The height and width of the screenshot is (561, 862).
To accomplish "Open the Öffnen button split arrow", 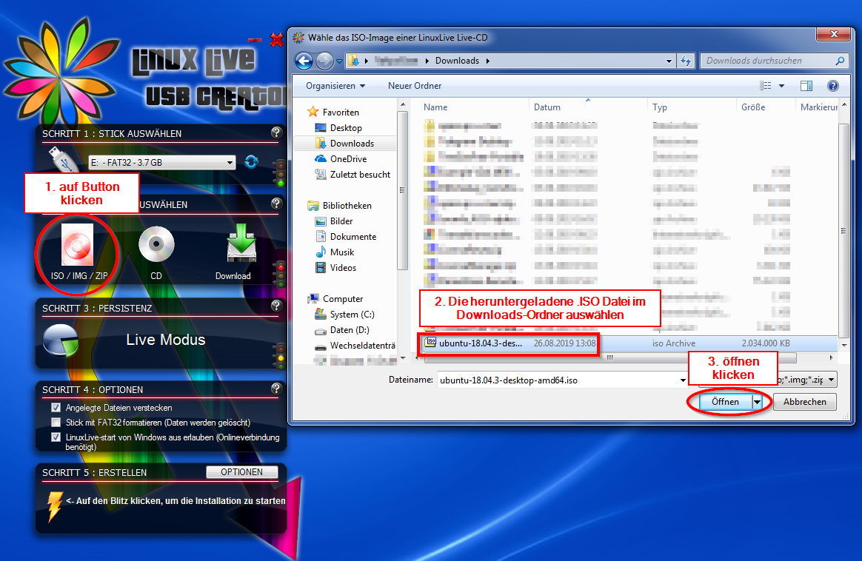I will coord(757,402).
